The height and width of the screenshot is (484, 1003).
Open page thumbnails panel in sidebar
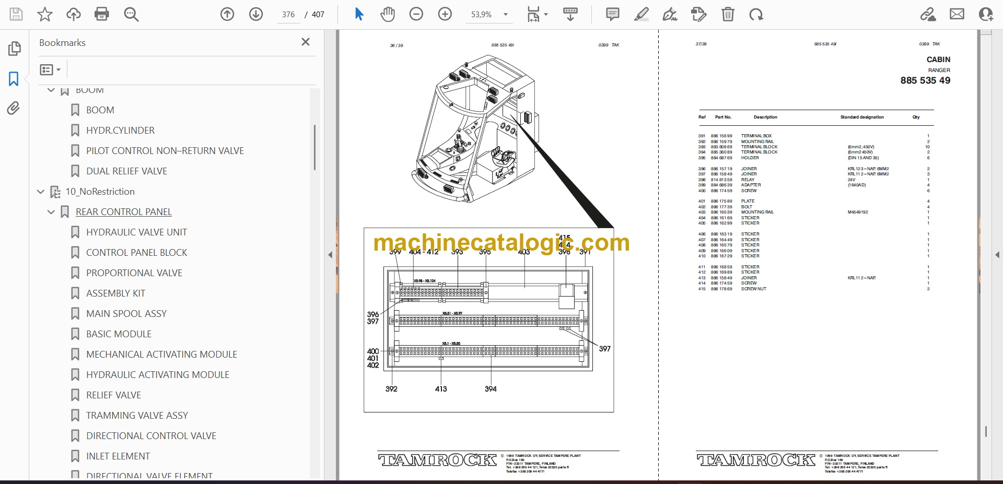coord(15,49)
